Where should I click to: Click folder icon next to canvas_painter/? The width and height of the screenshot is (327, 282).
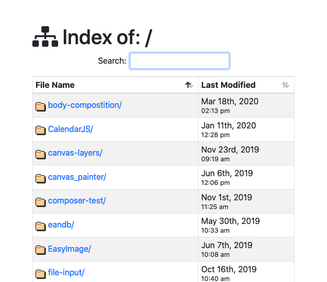41,179
